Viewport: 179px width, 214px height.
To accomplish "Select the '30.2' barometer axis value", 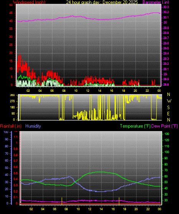I will click(x=166, y=12).
